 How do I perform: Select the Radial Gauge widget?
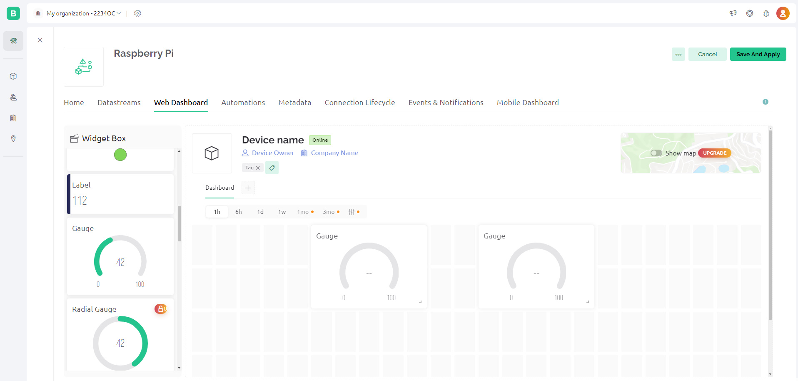(120, 335)
